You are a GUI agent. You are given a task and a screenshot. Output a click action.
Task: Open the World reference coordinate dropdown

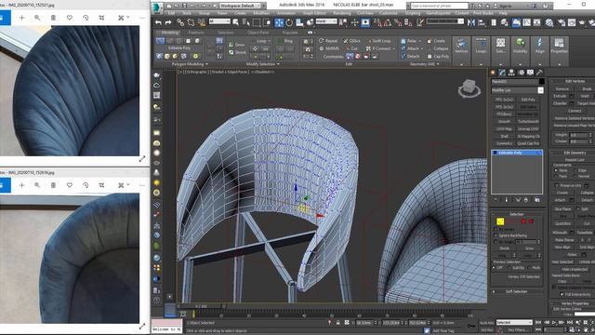(x=326, y=21)
